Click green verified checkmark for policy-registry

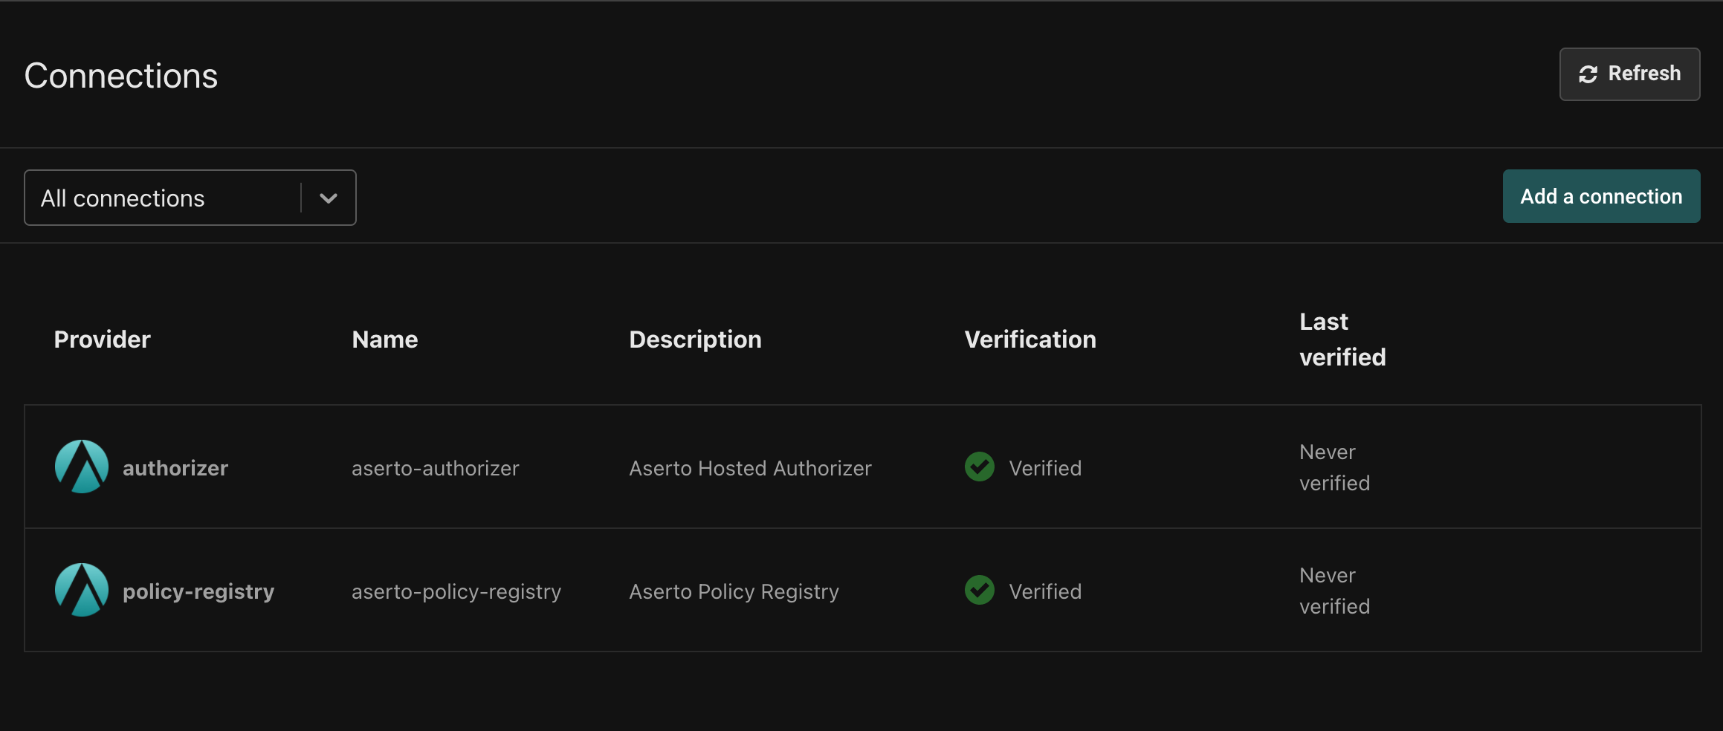pyautogui.click(x=979, y=590)
